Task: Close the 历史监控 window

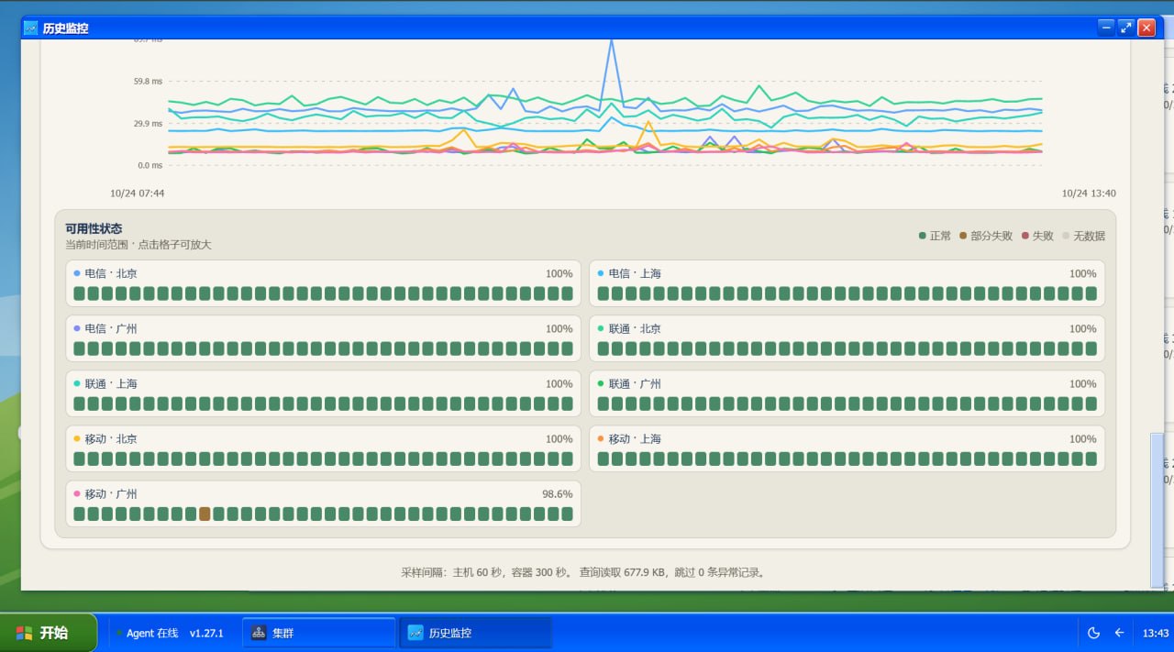Action: (x=1146, y=28)
